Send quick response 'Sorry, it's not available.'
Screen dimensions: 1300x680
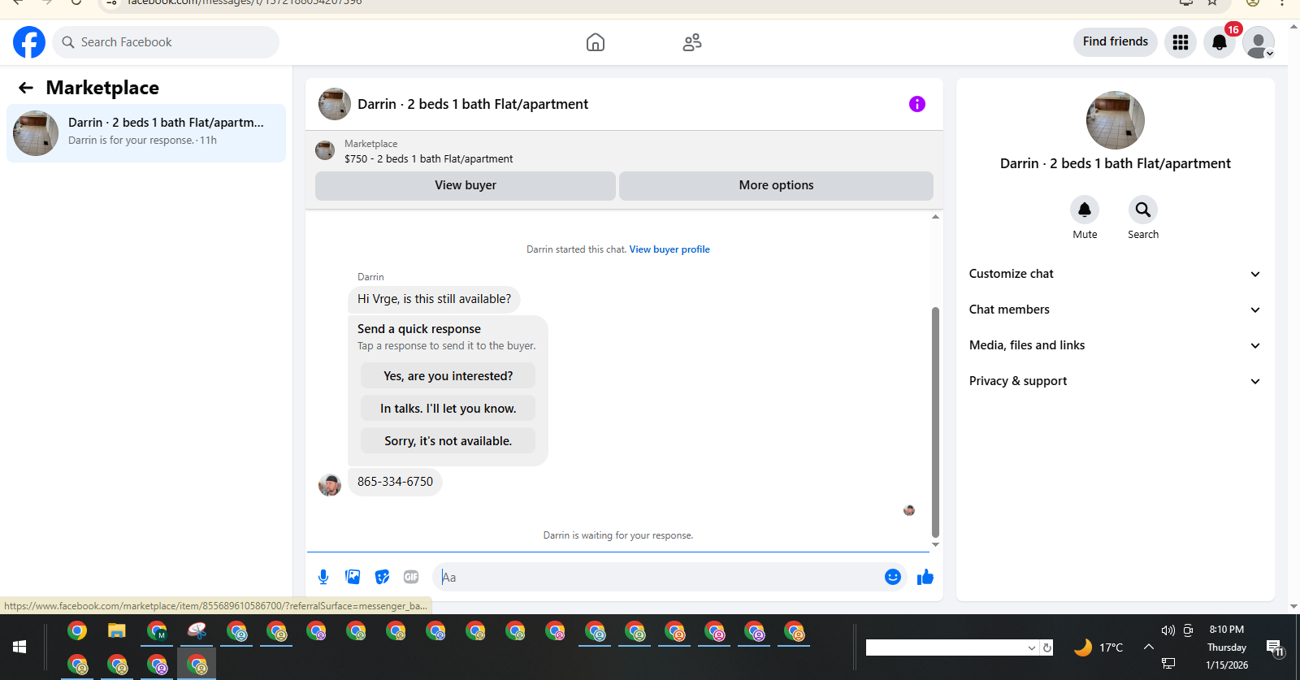pyautogui.click(x=448, y=441)
